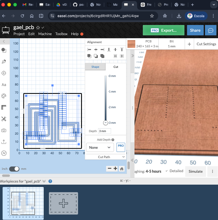Start the Simulate preview
Viewport: 218px width, 220px height.
[196, 171]
